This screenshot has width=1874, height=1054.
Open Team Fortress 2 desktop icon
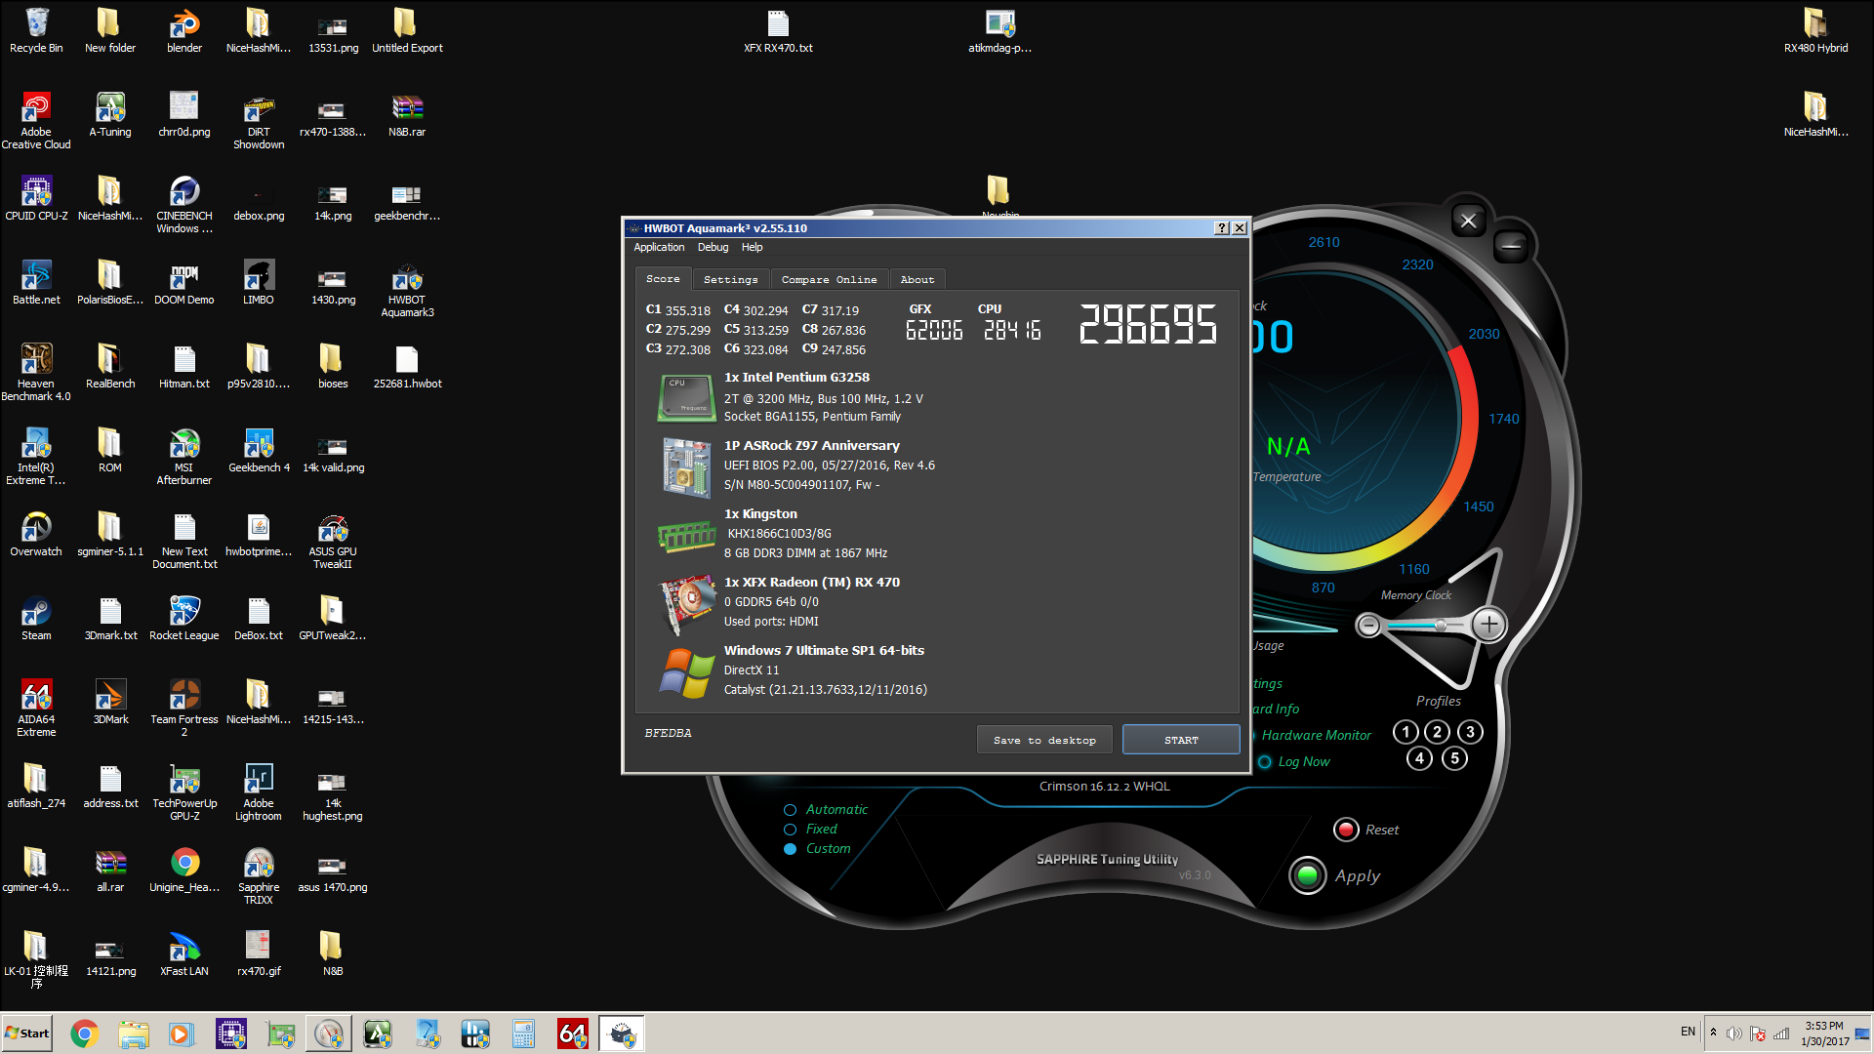(x=184, y=709)
